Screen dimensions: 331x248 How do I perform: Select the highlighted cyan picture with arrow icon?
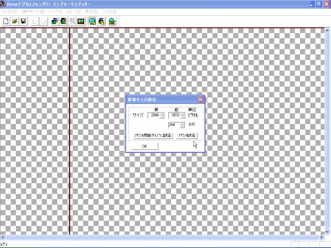(92, 21)
